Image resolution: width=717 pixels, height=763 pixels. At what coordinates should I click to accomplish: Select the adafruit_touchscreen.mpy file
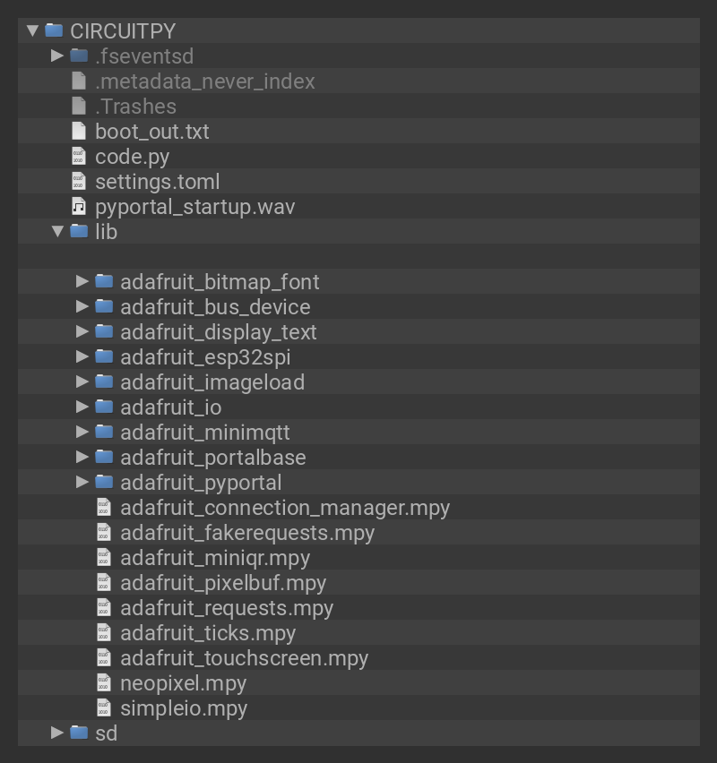click(x=244, y=658)
